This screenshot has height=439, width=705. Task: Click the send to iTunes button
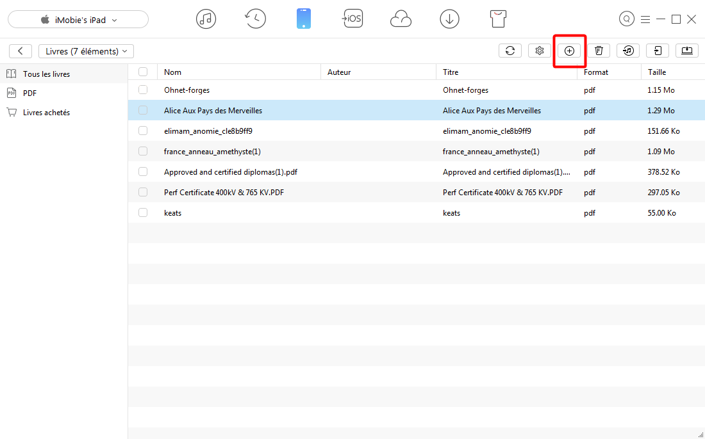[x=628, y=51]
